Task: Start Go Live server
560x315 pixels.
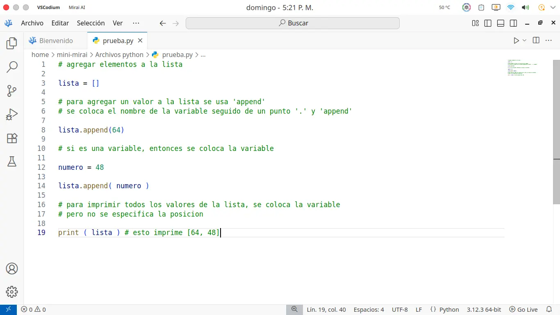Action: pyautogui.click(x=524, y=310)
